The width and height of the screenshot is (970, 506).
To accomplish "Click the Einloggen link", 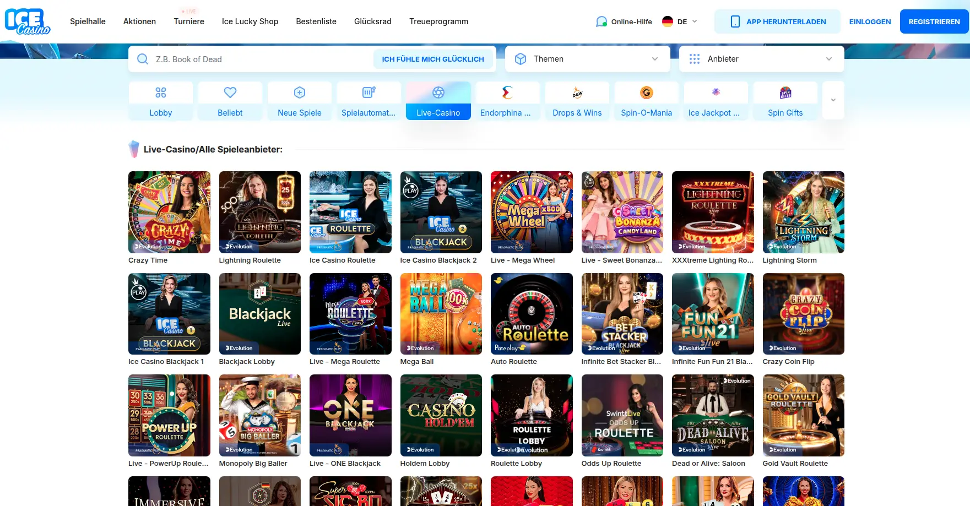I will pos(870,21).
